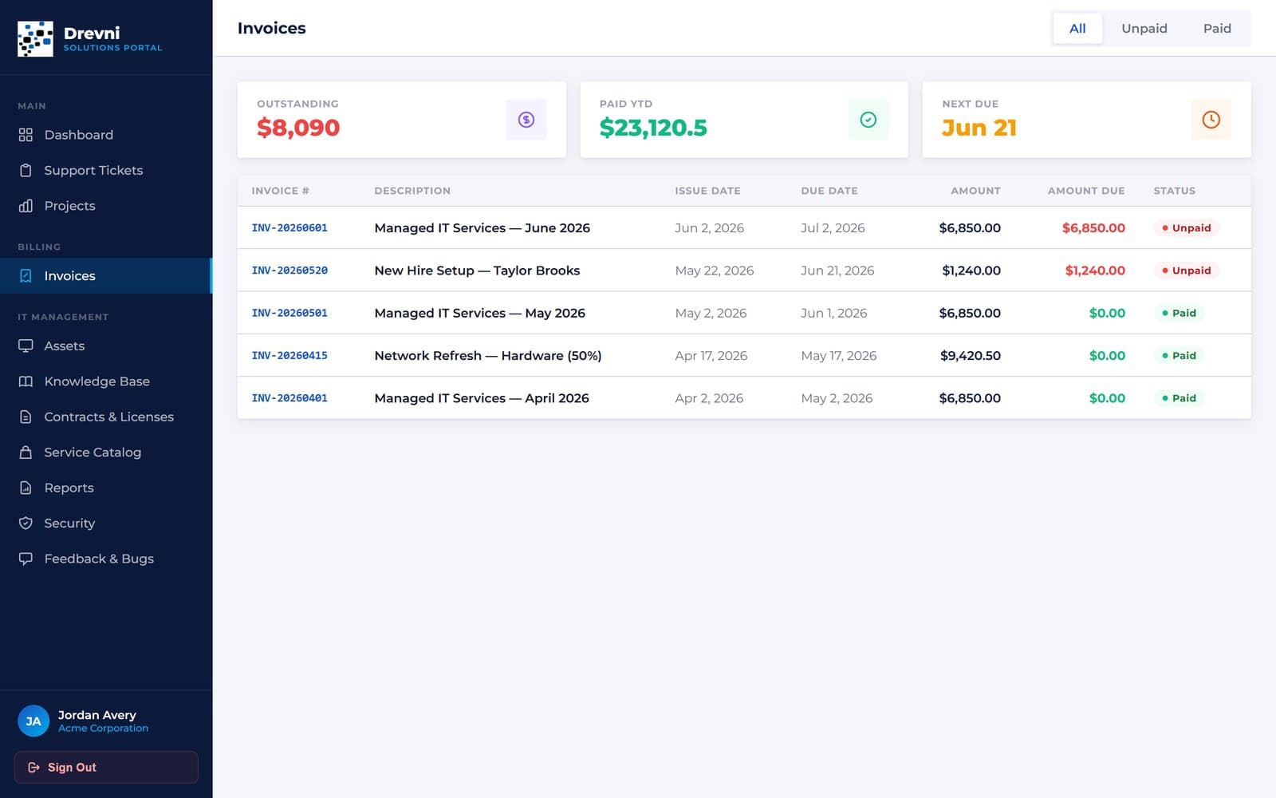Navigate to Security section

pyautogui.click(x=106, y=523)
